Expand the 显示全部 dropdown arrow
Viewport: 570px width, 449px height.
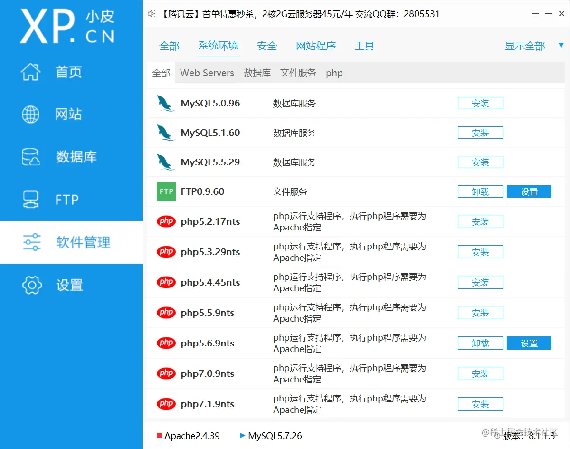pyautogui.click(x=561, y=46)
